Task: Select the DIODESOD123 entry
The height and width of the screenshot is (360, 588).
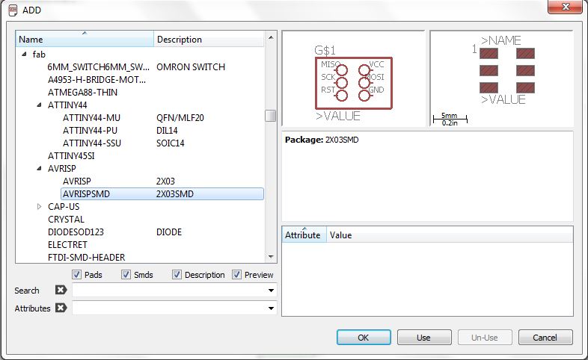Action: tap(76, 232)
